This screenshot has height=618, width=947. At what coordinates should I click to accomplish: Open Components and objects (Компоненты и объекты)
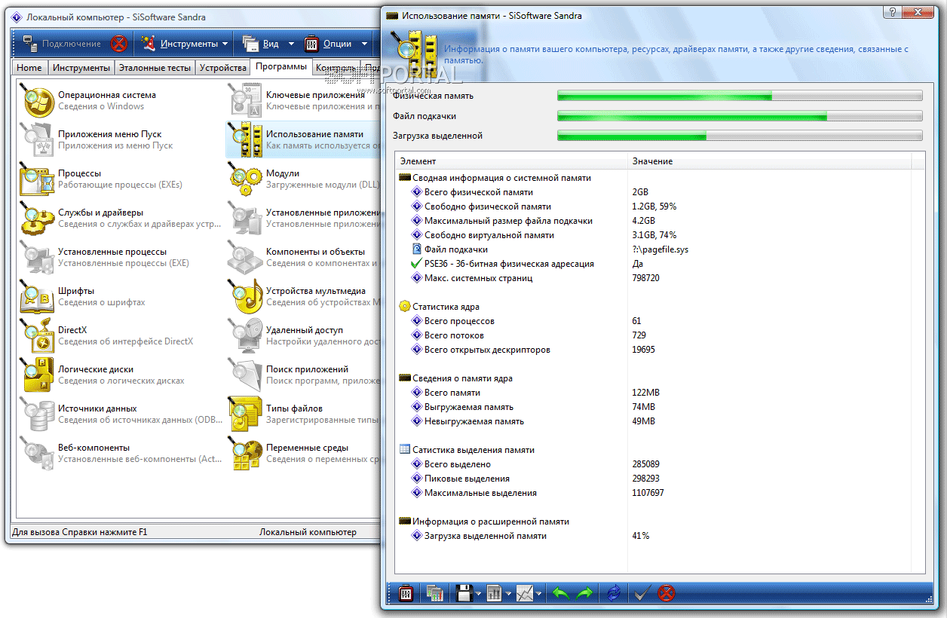pos(303,258)
